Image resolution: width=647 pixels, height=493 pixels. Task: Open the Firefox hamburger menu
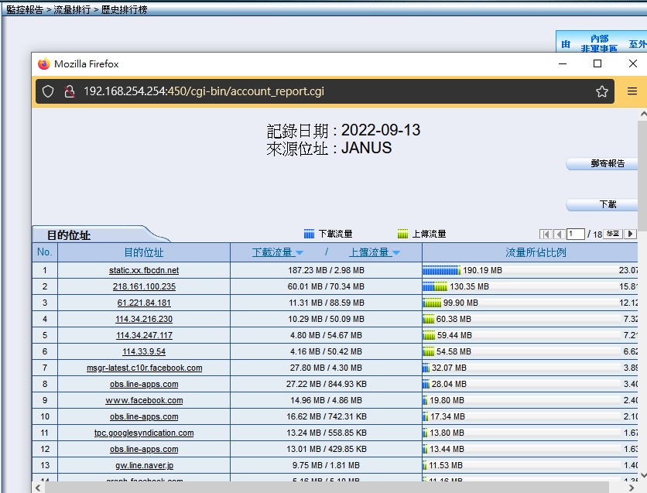pyautogui.click(x=632, y=91)
